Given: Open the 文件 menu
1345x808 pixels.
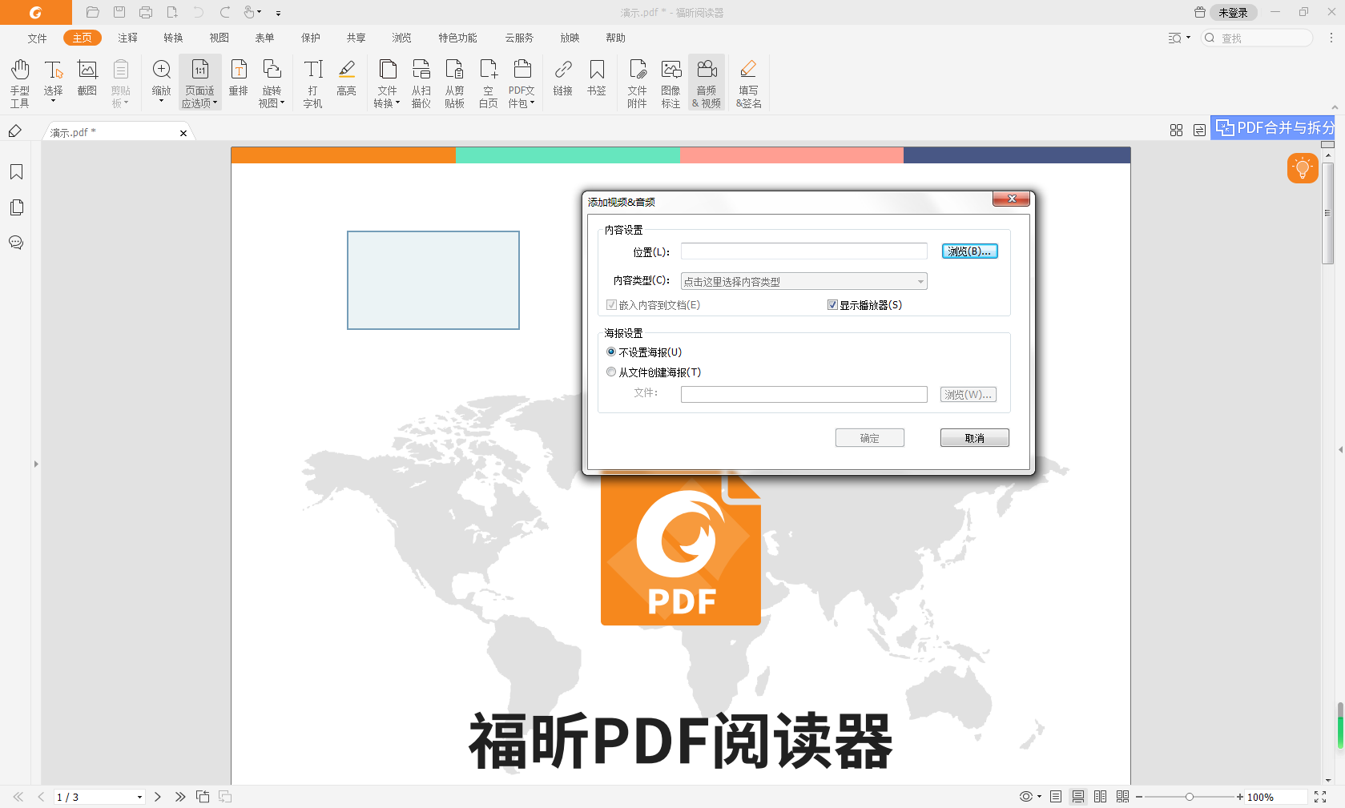Looking at the screenshot, I should (x=37, y=38).
